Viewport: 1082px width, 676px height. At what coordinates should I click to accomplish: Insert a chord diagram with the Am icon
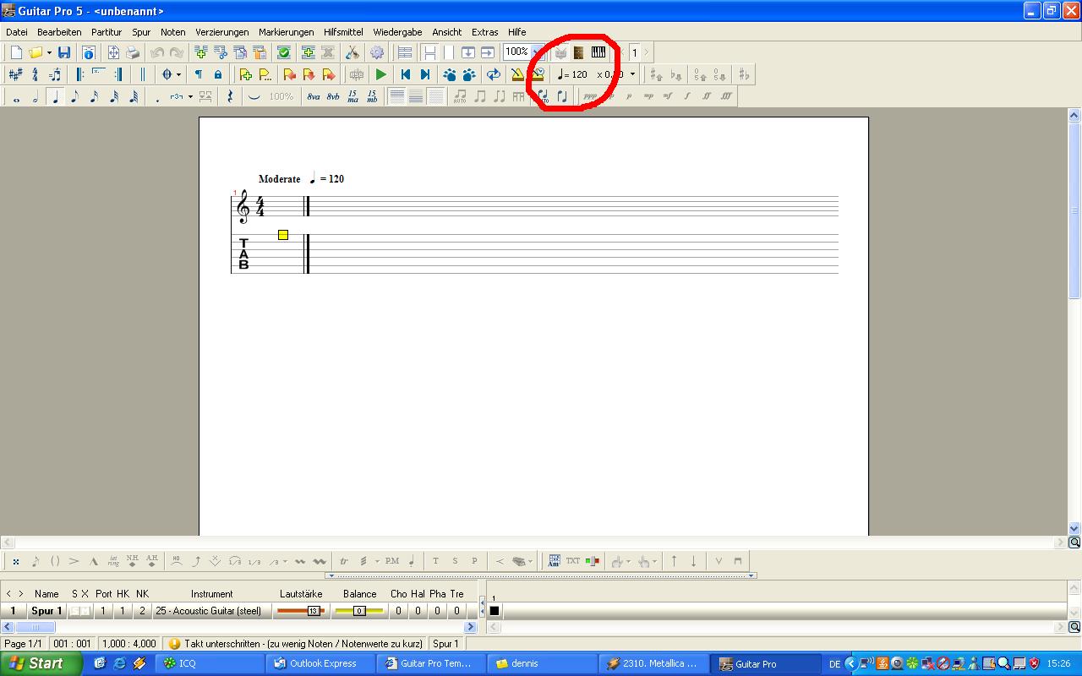[554, 561]
